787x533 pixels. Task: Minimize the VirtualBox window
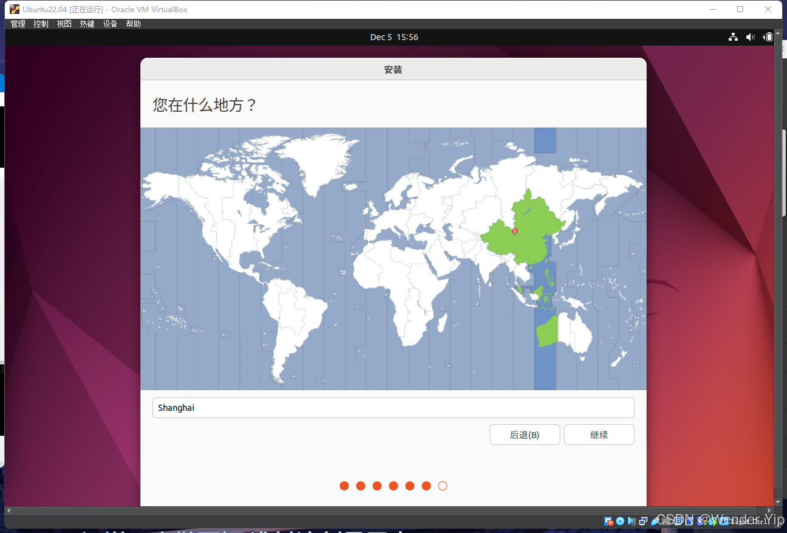[712, 9]
